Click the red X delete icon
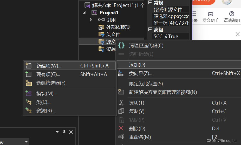Viewport: 241px width, 145px height. click(121, 128)
